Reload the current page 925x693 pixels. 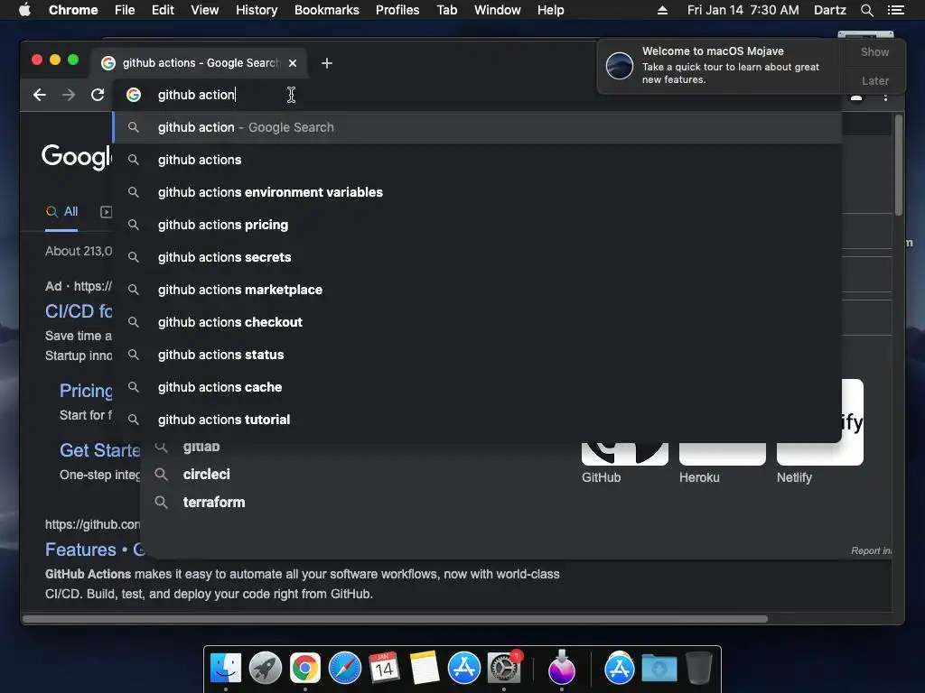[x=98, y=95]
